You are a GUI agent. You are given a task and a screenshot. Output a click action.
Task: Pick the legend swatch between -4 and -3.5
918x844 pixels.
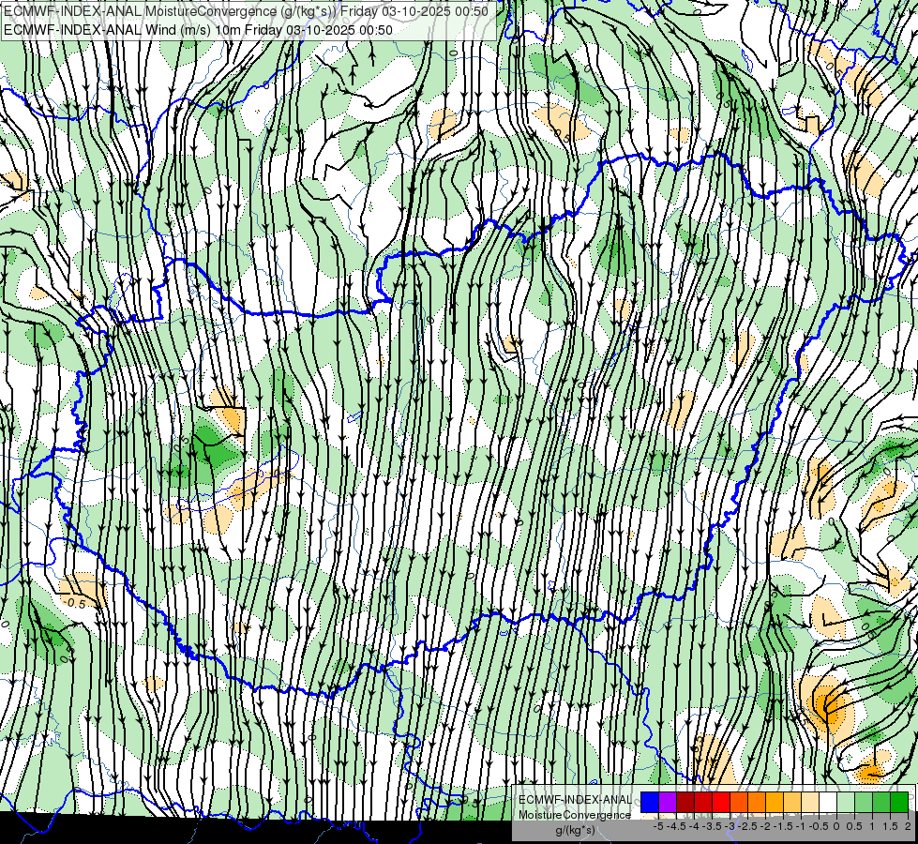[x=703, y=803]
